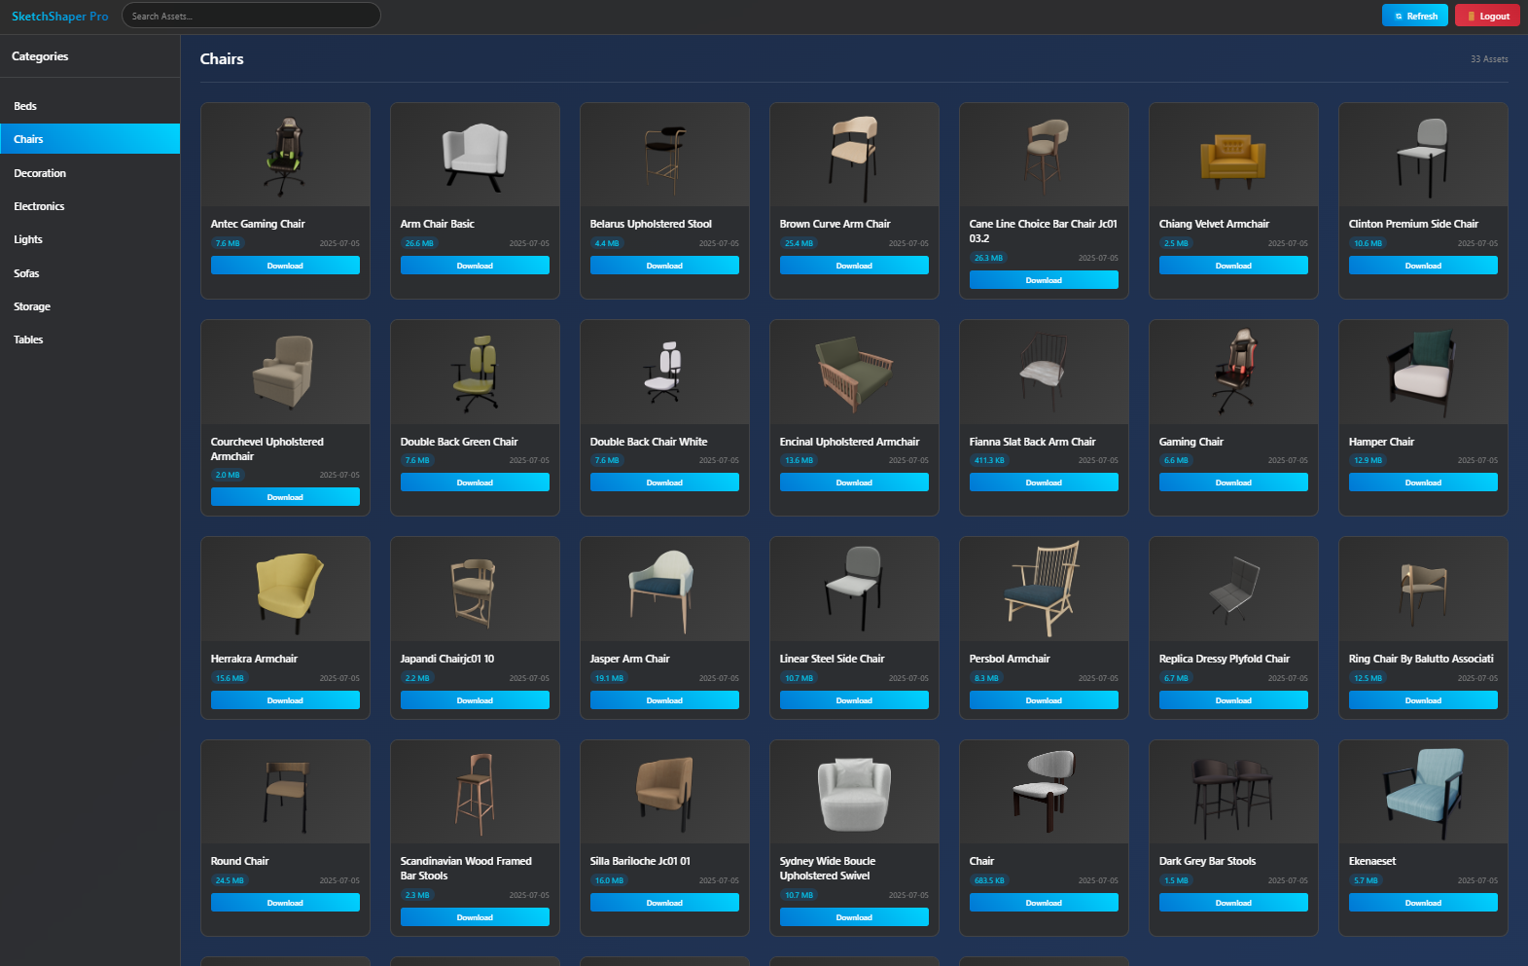Click the Round Chair title text

pyautogui.click(x=239, y=861)
